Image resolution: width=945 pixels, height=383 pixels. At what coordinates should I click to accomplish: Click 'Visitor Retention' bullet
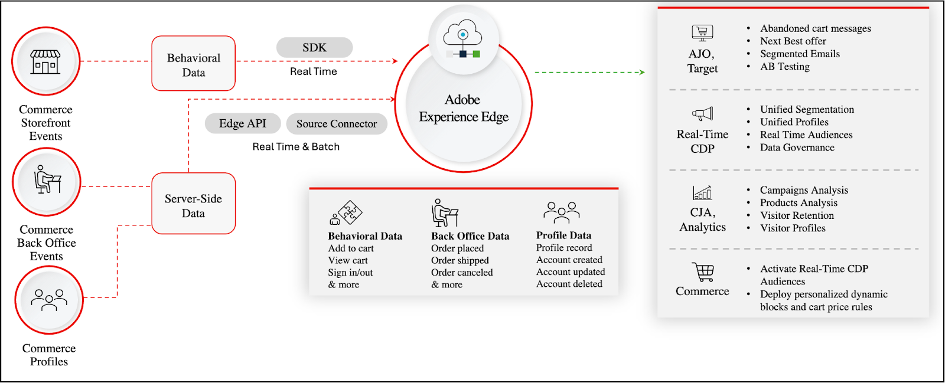(797, 215)
